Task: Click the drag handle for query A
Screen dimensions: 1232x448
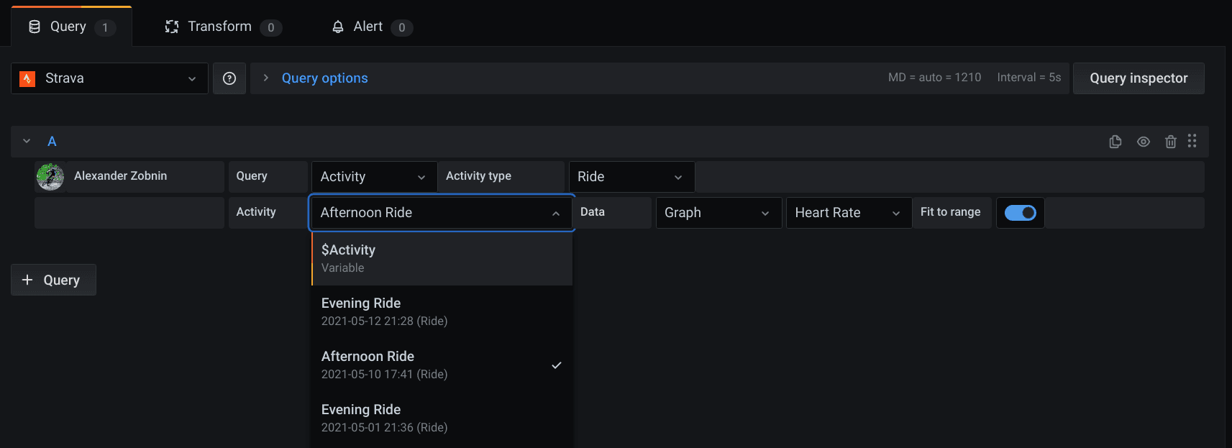Action: click(x=1192, y=141)
